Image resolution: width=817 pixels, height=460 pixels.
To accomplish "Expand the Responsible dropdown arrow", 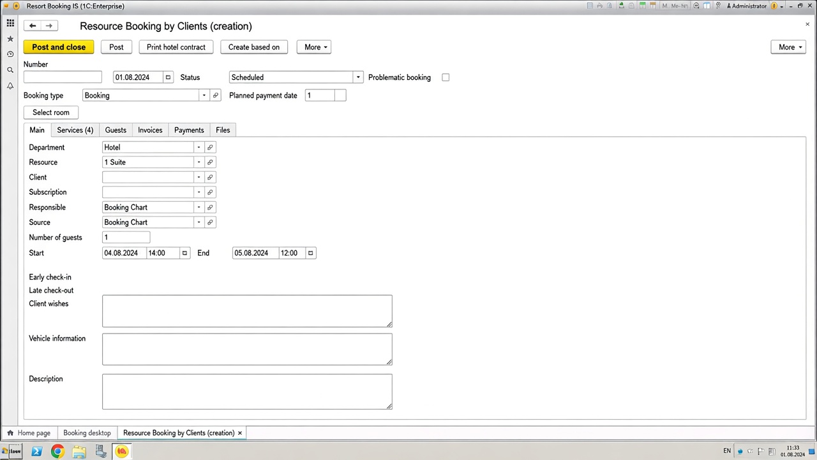I will [199, 208].
